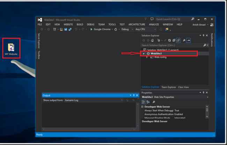Image resolution: width=227 pixels, height=145 pixels.
Task: Switch to the Team Explorer tab
Action: (x=169, y=87)
